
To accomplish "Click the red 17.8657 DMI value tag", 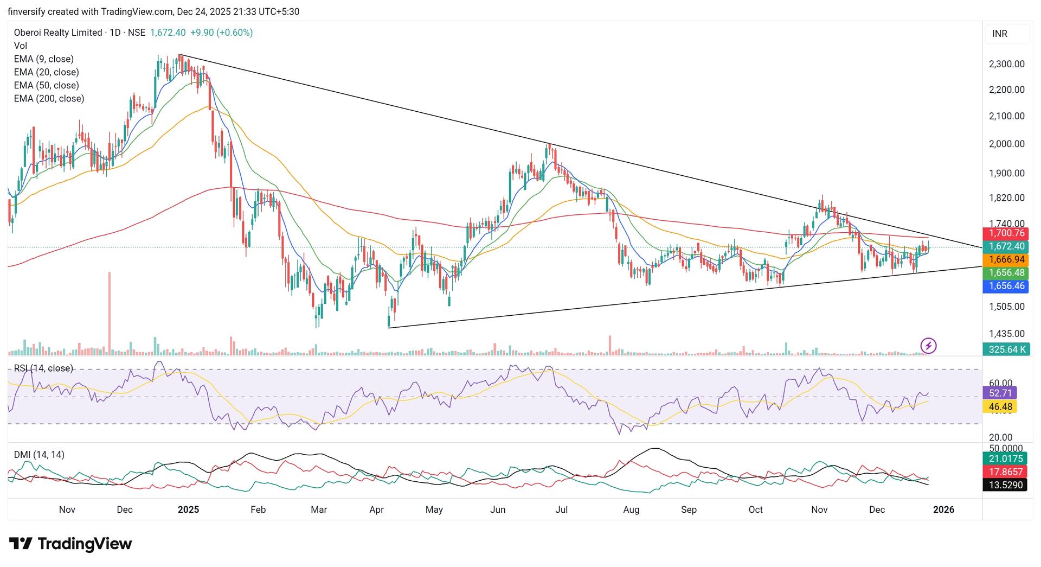I will click(1006, 472).
